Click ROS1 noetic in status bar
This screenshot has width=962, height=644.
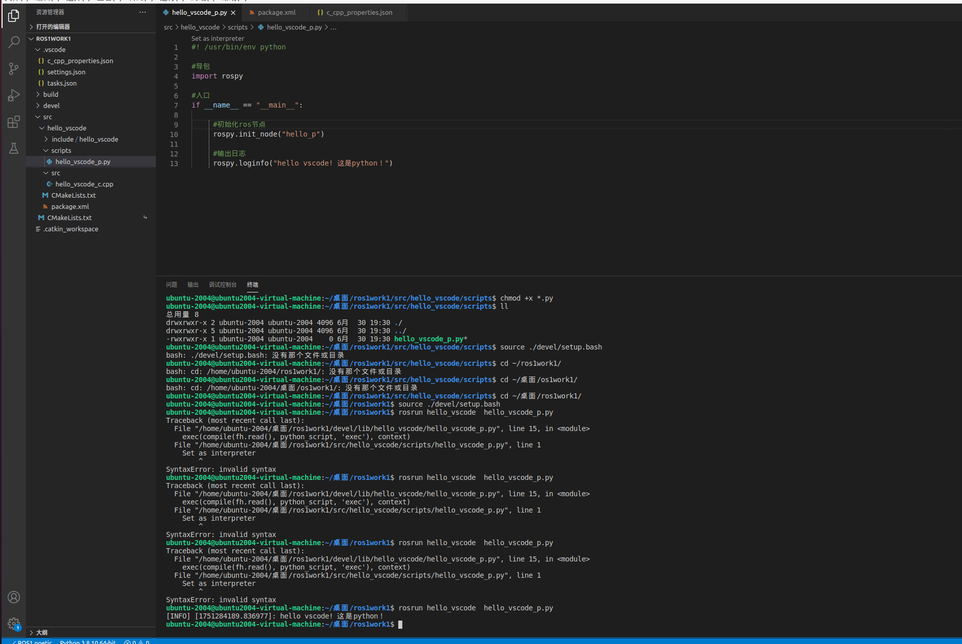pos(31,641)
